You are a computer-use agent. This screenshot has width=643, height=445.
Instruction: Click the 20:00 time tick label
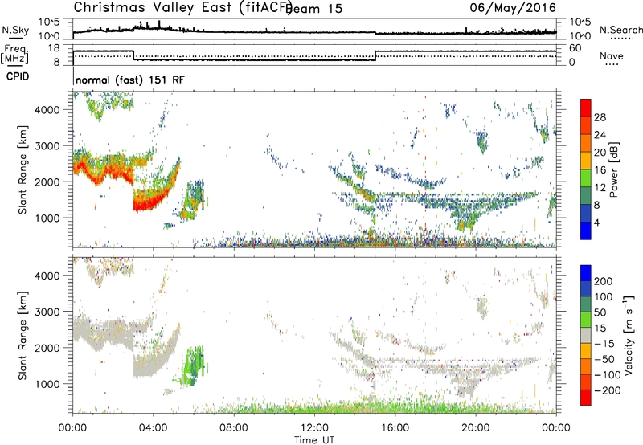pyautogui.click(x=476, y=428)
